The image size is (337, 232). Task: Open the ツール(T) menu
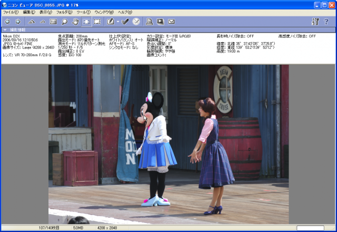point(83,12)
